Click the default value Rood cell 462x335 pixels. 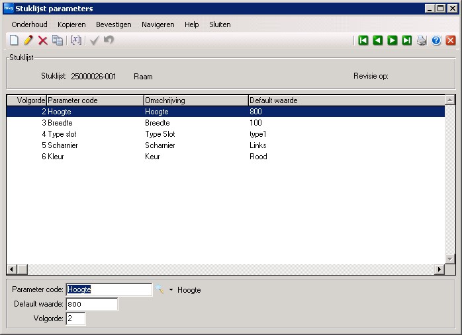pos(258,156)
